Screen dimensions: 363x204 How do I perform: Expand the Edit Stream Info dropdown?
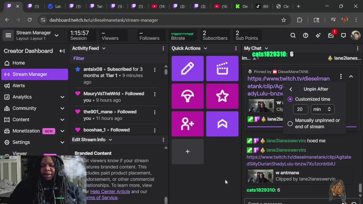(x=110, y=140)
